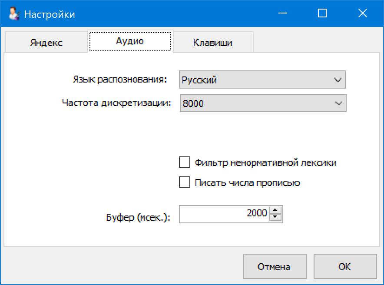384x285 pixels.
Task: Click the Настройки app icon in title bar
Action: tap(14, 14)
